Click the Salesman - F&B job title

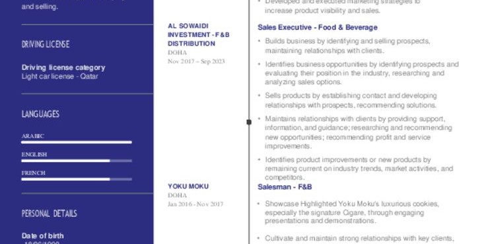pyautogui.click(x=285, y=187)
